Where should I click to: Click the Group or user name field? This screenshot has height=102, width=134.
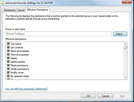[58, 34]
